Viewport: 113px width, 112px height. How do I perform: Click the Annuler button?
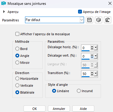[x=59, y=109]
